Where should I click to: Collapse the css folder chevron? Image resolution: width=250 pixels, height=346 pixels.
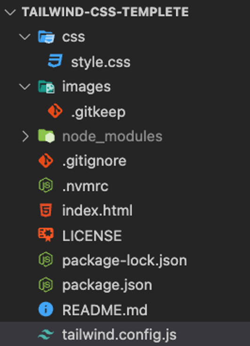click(x=25, y=37)
